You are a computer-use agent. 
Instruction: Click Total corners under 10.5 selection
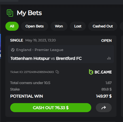click(x=30, y=83)
